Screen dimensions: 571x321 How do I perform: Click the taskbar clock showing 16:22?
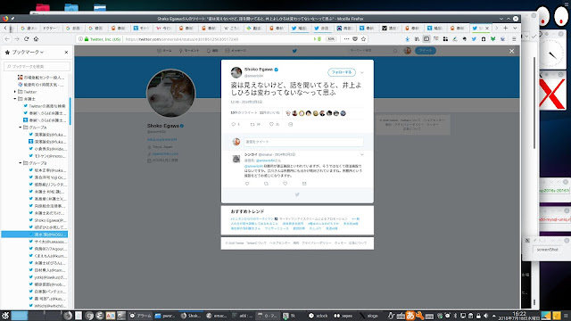click(x=519, y=316)
